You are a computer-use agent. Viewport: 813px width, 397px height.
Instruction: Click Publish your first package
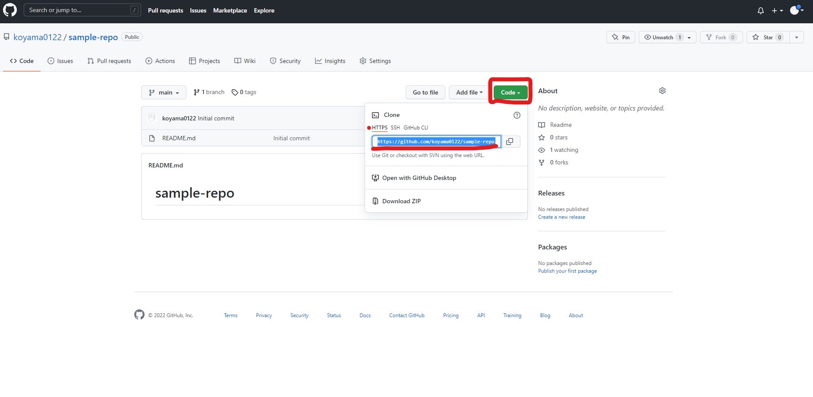567,271
